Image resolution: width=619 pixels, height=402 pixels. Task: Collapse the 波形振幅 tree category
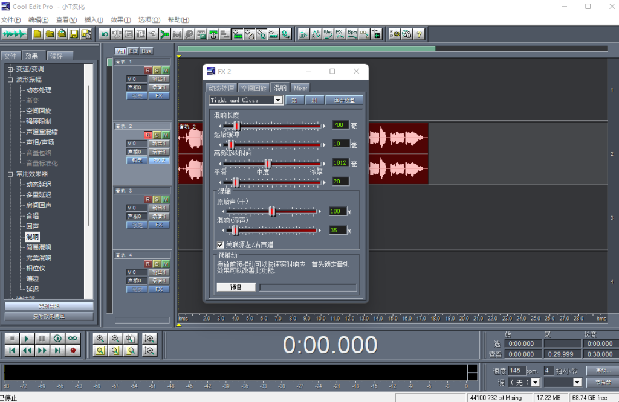(10, 80)
